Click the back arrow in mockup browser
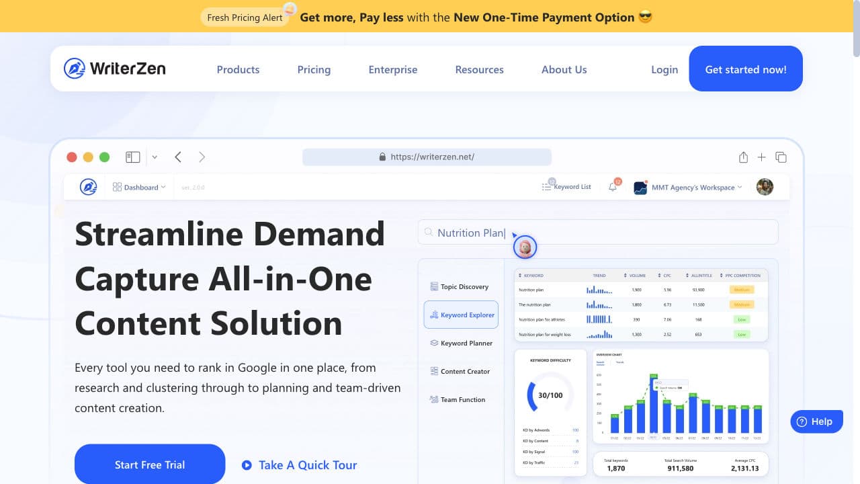Image resolution: width=860 pixels, height=484 pixels. coord(178,157)
